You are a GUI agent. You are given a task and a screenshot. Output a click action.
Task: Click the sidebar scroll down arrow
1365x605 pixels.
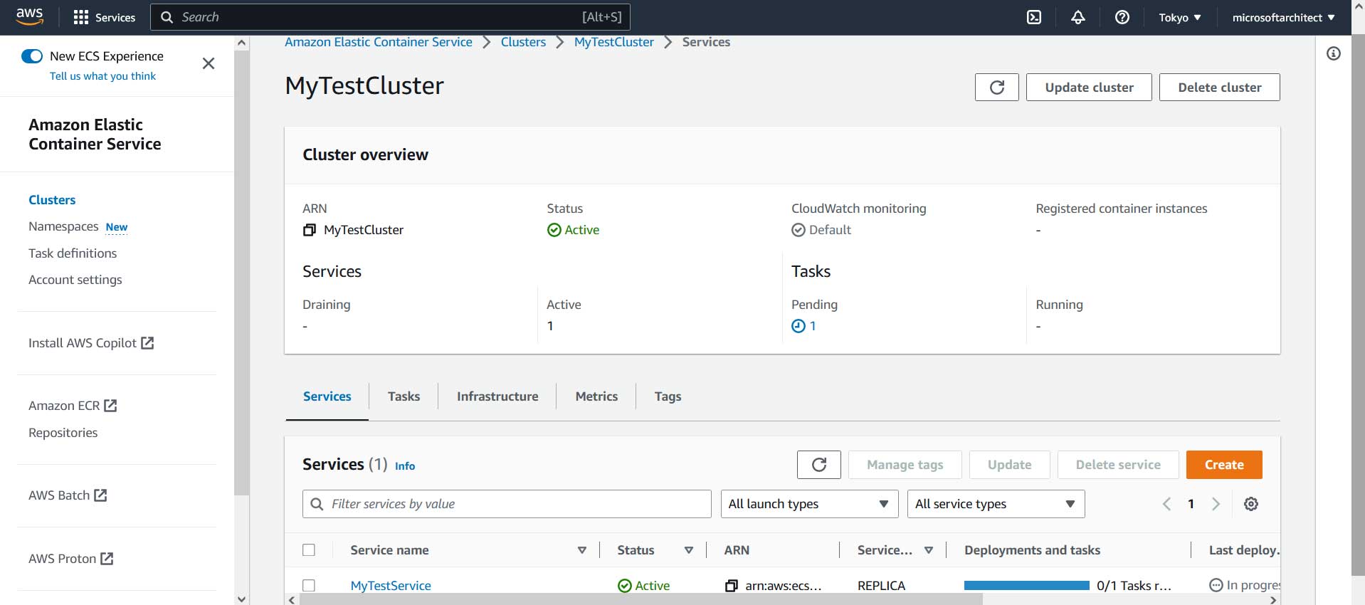[x=242, y=599]
